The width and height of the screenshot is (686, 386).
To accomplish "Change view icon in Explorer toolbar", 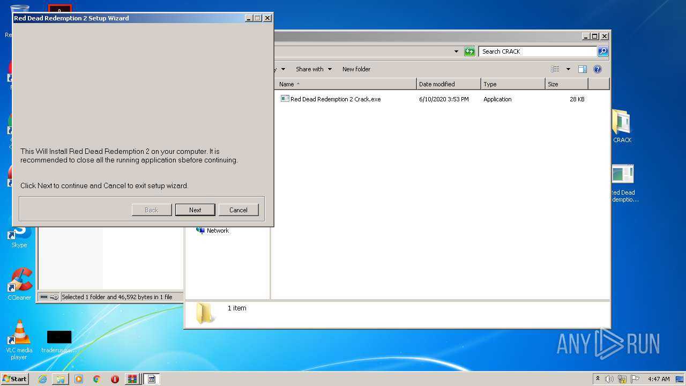I will [555, 69].
